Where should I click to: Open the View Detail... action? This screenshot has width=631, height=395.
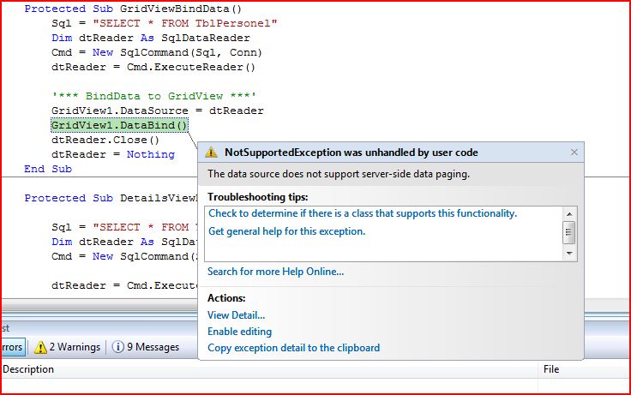pos(236,315)
